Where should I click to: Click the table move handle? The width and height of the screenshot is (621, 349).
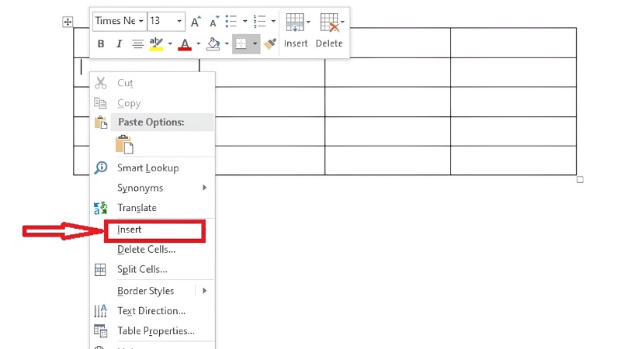coord(68,22)
